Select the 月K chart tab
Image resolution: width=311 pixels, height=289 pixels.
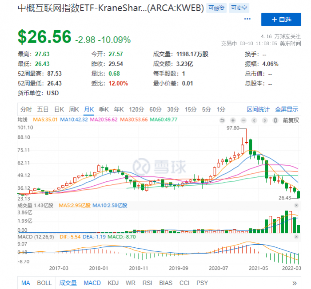[89, 109]
